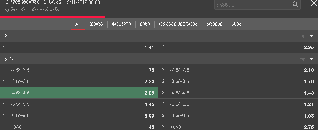
Task: Select 1 -2.5/+2.5 handicap at 1.75
Action: [79, 70]
